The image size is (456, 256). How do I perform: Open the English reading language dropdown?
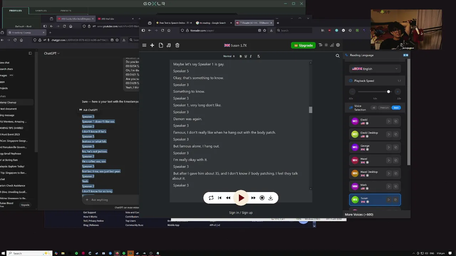point(375,69)
